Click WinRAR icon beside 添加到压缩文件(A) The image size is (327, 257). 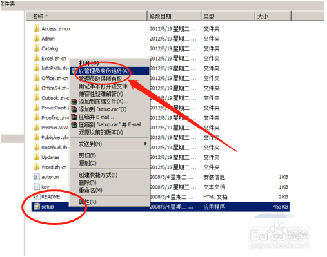[74, 102]
